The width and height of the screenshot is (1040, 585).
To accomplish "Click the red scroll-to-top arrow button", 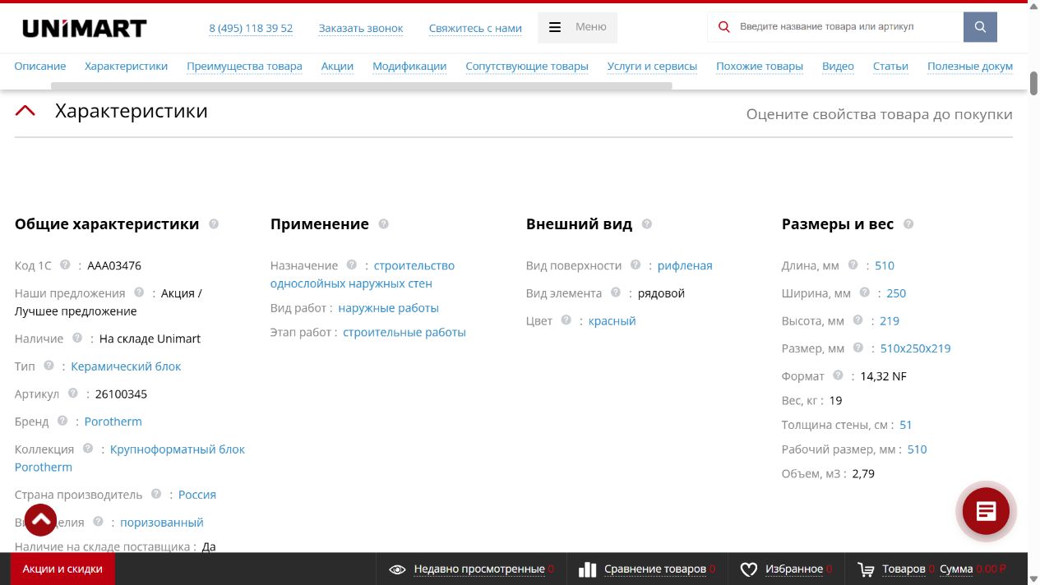I will pyautogui.click(x=40, y=519).
